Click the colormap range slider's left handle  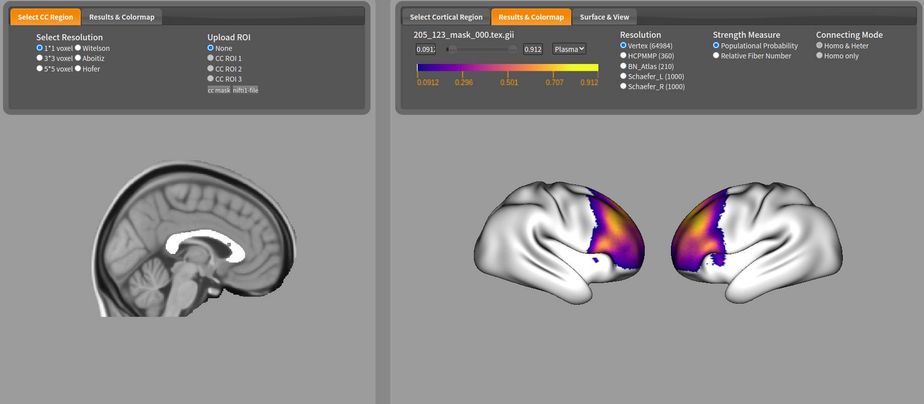pyautogui.click(x=452, y=49)
